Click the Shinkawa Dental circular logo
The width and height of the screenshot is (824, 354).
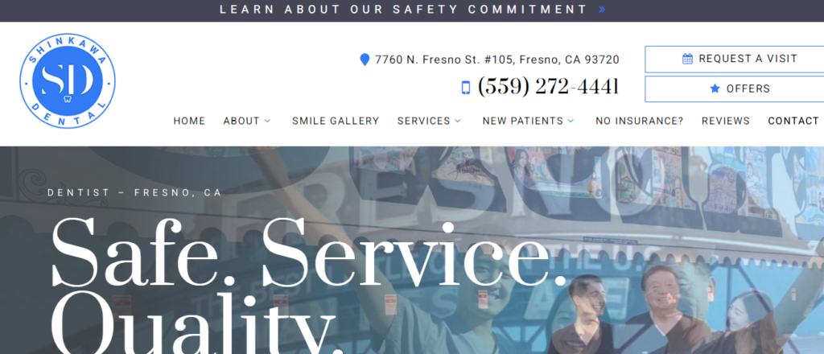point(68,80)
